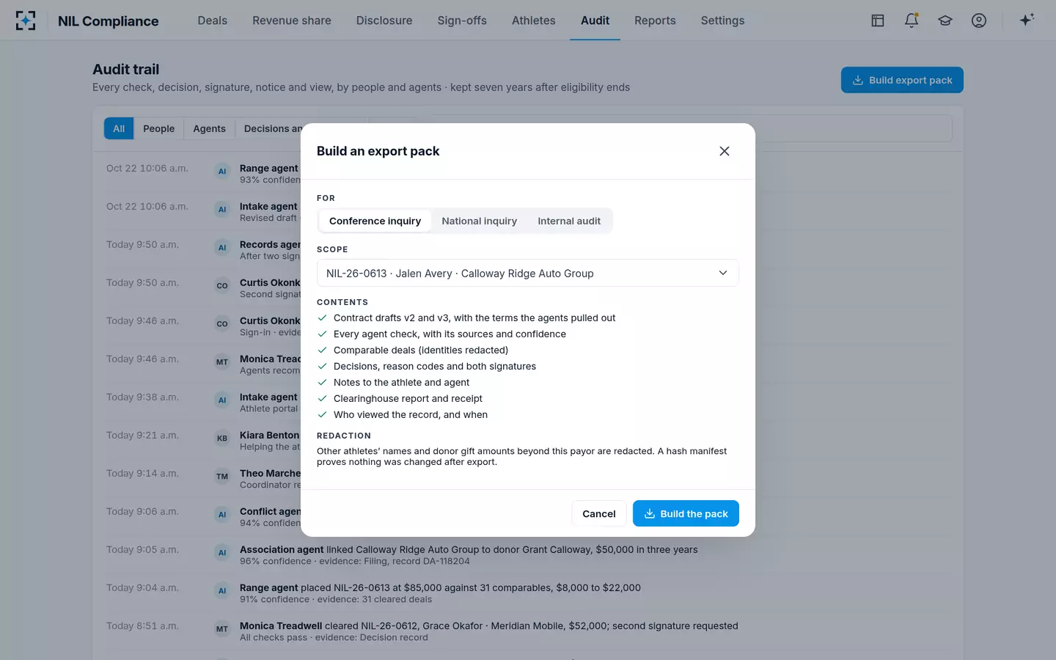1056x660 pixels.
Task: Close the export pack dialog
Action: (x=725, y=151)
